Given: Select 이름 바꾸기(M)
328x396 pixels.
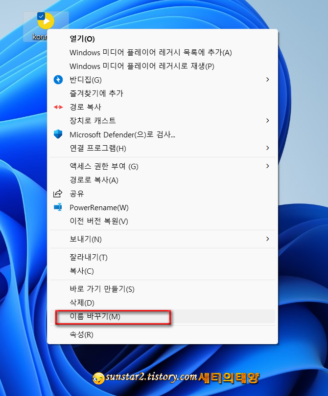Looking at the screenshot, I should [x=163, y=316].
